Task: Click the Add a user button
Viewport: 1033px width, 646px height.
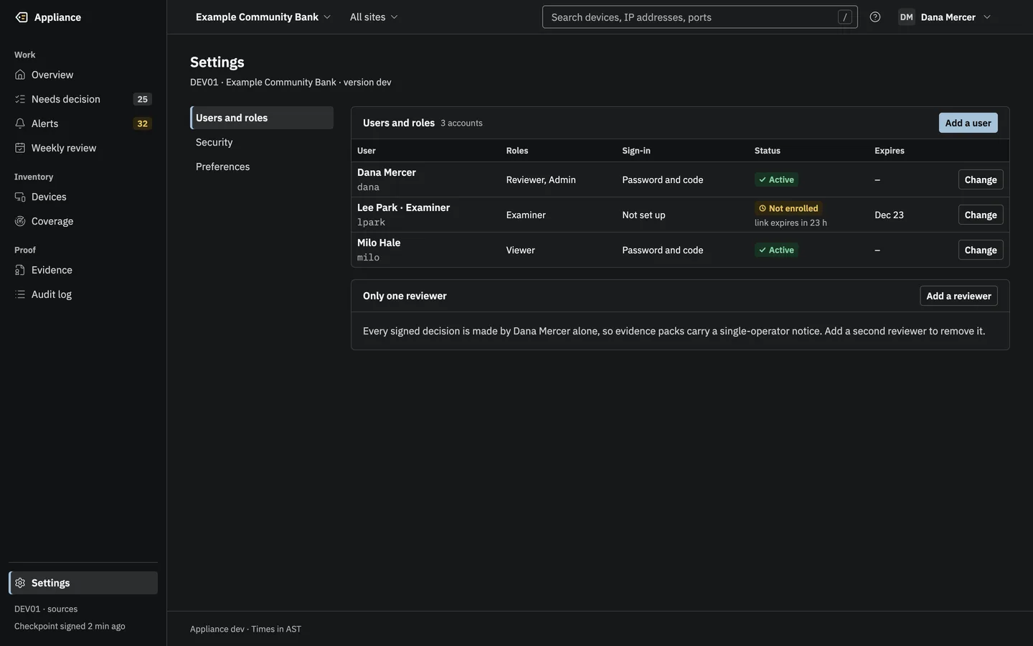Action: (x=968, y=123)
